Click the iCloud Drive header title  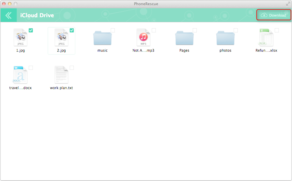[36, 15]
